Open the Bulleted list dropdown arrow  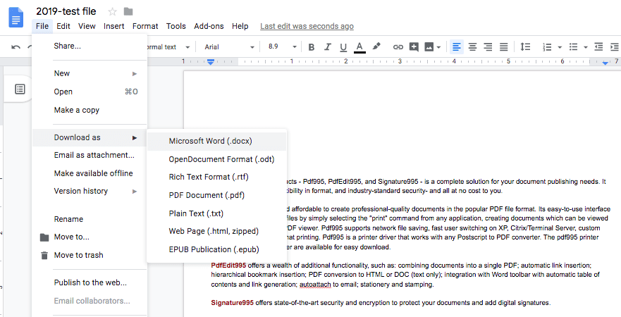(586, 47)
